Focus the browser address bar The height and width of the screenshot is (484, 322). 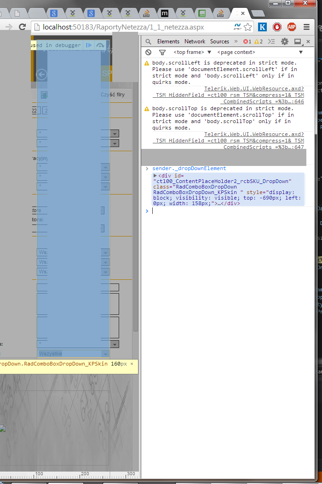136,27
